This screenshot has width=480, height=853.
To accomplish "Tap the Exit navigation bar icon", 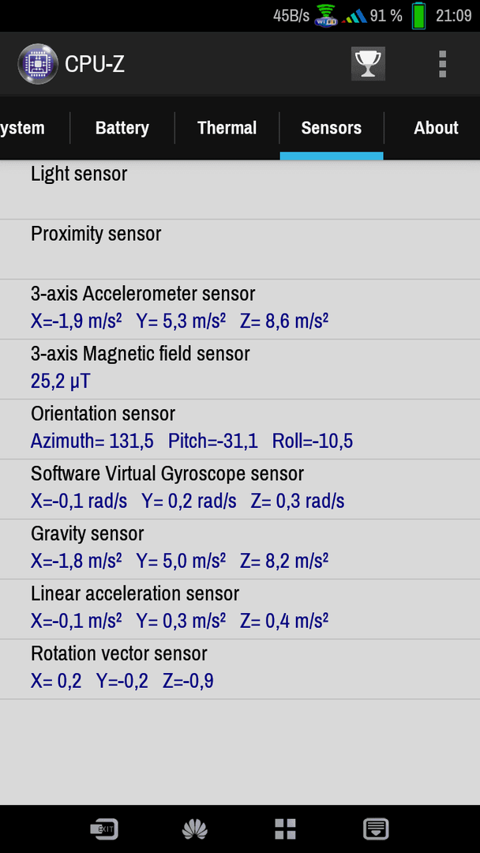I will click(x=104, y=829).
